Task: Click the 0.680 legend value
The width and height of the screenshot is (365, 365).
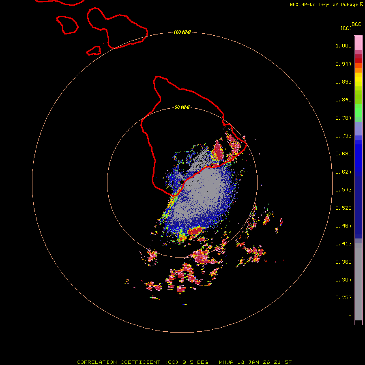Action: click(344, 154)
